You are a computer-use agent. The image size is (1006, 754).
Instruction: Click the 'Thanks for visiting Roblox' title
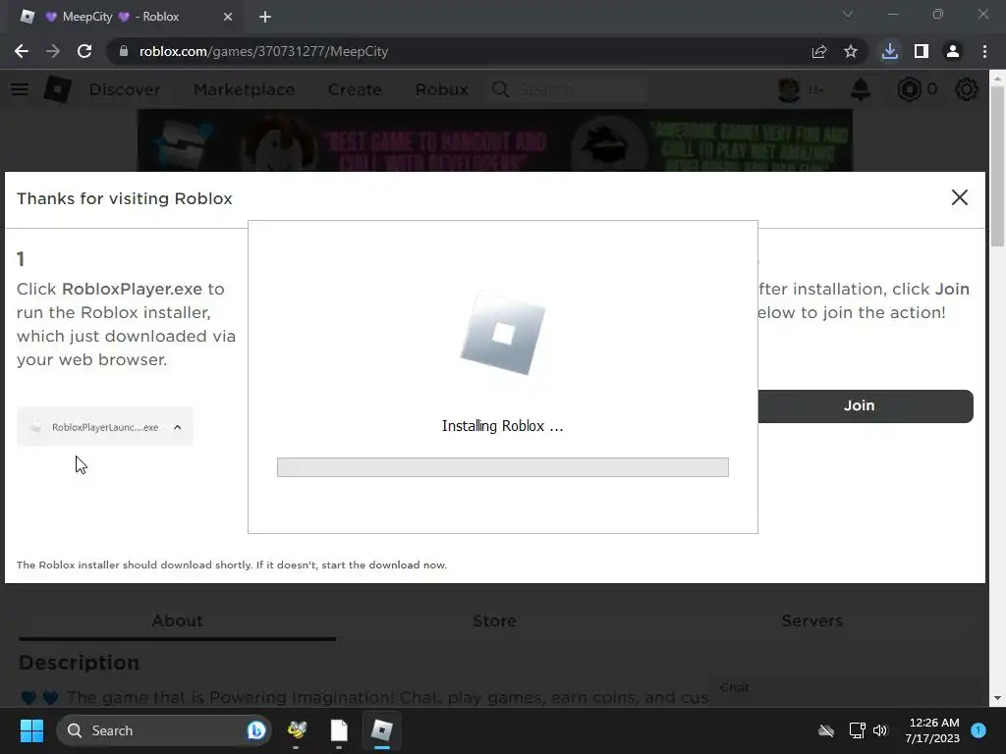(125, 198)
